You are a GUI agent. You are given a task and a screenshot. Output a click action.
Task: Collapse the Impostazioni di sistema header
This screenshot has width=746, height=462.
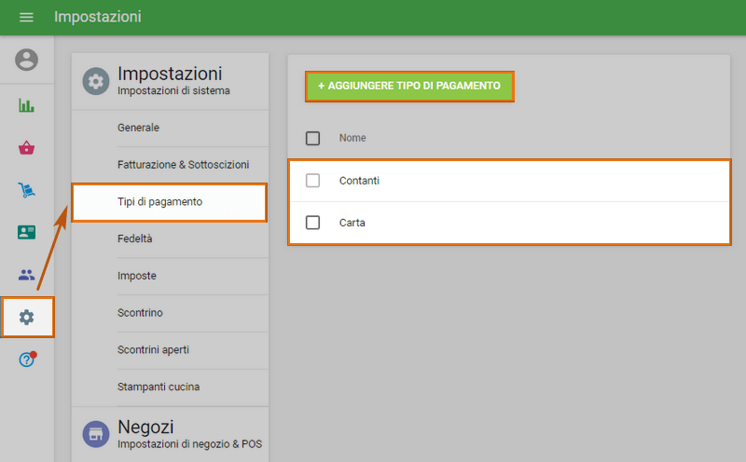pos(170,80)
